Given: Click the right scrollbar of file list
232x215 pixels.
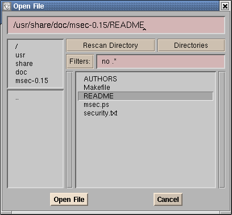Looking at the screenshot, I should (x=222, y=130).
